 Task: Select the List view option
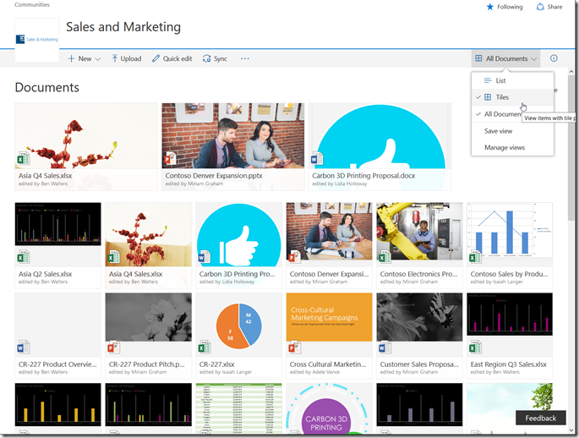click(x=500, y=81)
